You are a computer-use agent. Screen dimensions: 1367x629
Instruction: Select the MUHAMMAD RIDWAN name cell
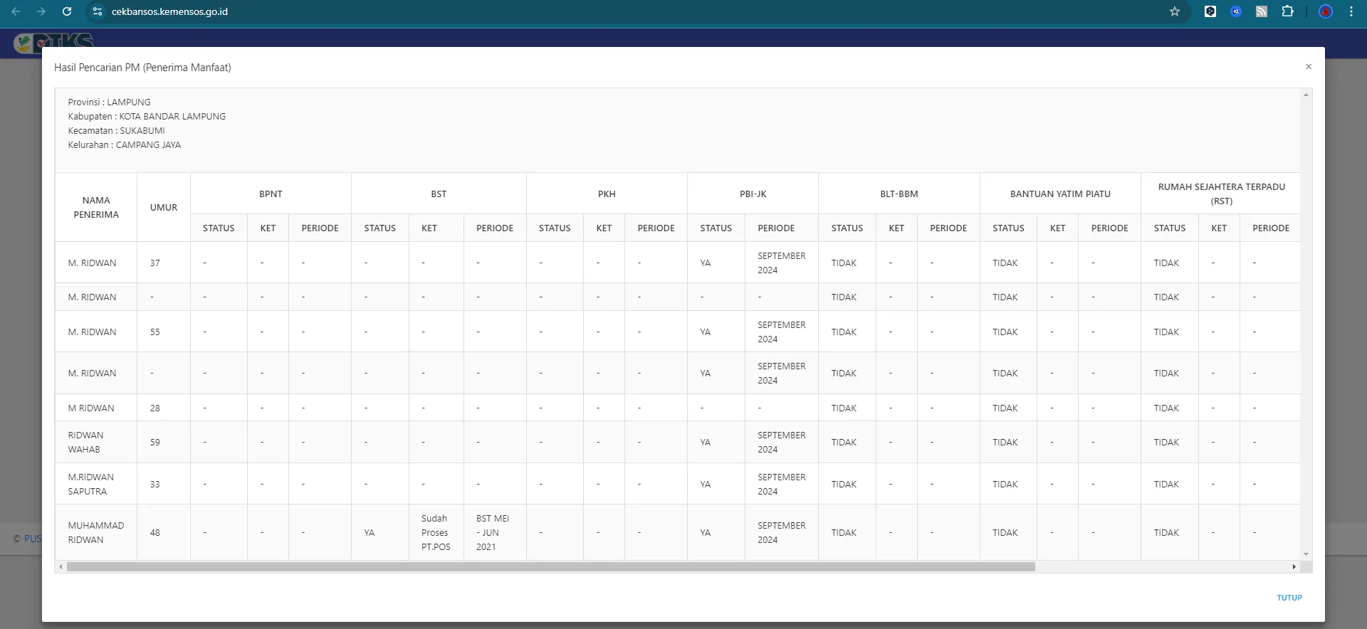pyautogui.click(x=95, y=532)
